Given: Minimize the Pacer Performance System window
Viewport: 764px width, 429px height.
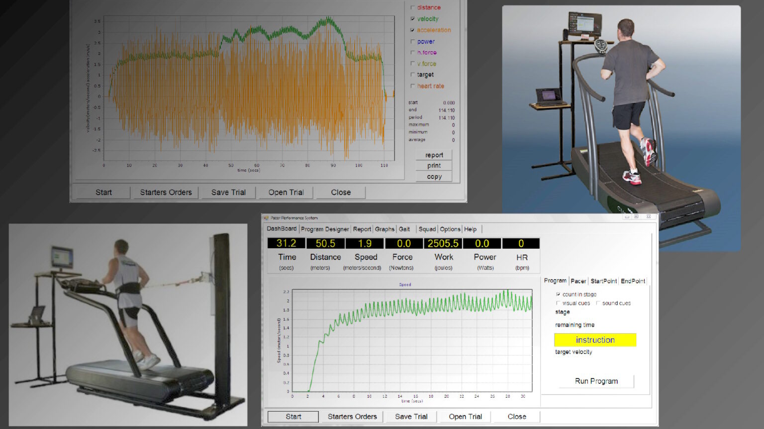Looking at the screenshot, I should [627, 216].
